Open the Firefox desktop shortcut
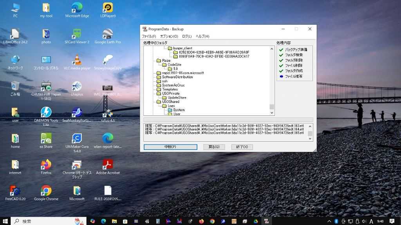Screen dimensions: 401x225 coord(46,165)
